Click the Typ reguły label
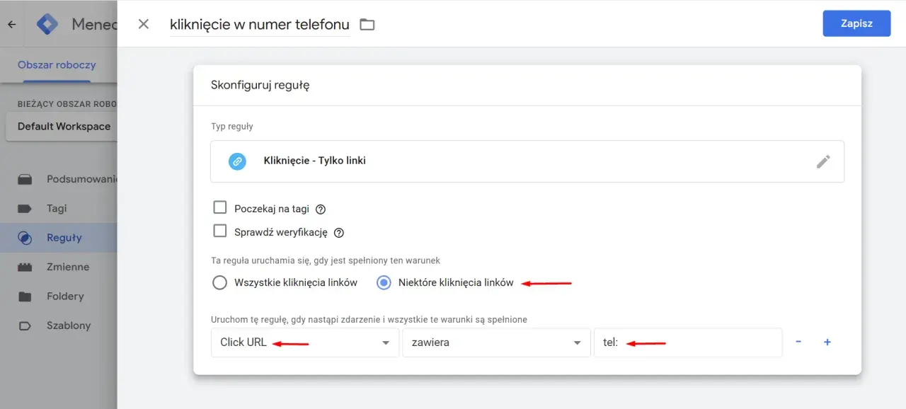 tap(232, 127)
